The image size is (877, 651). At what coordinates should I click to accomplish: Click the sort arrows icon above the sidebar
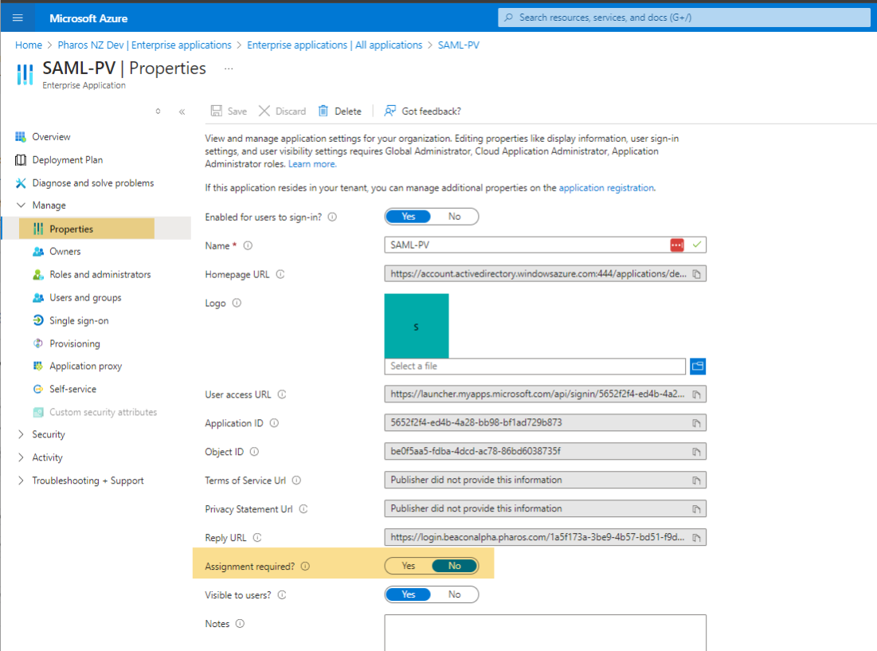point(159,112)
